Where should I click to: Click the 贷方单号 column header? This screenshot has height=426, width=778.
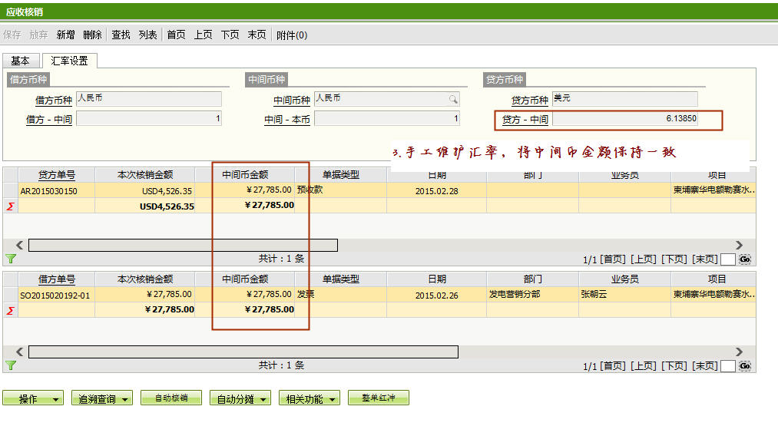[x=57, y=174]
